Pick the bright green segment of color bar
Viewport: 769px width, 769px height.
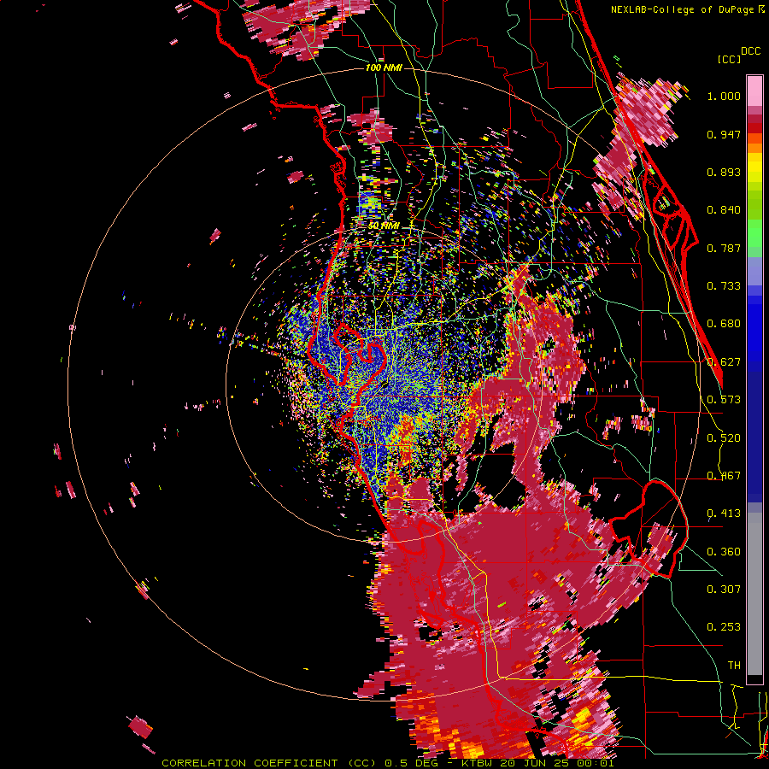tap(754, 233)
